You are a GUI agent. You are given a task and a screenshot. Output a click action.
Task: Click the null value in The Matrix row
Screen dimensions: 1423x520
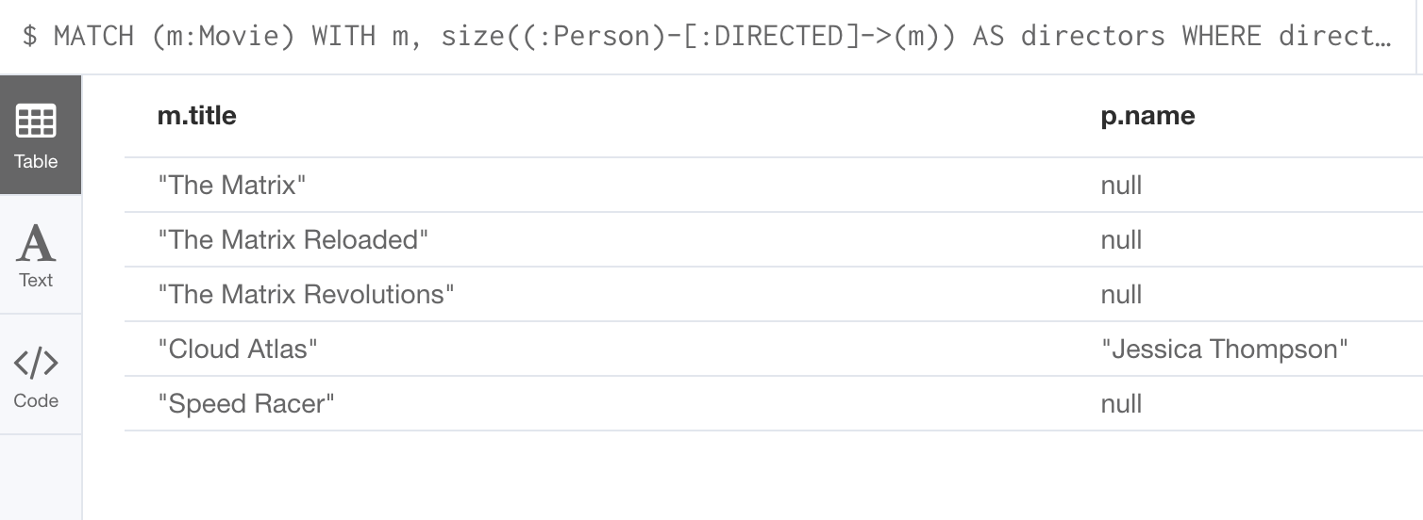[1121, 185]
